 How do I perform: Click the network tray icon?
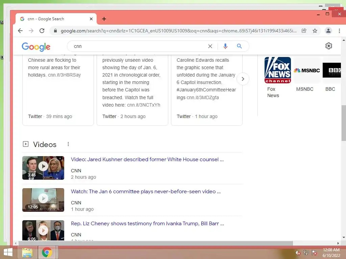pyautogui.click(x=306, y=253)
